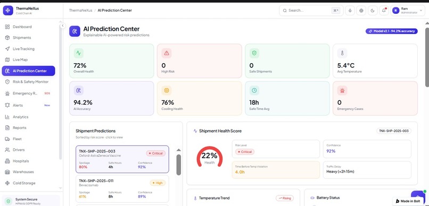
Task: Click the Avg Temperature thermometer icon
Action: pos(342,53)
